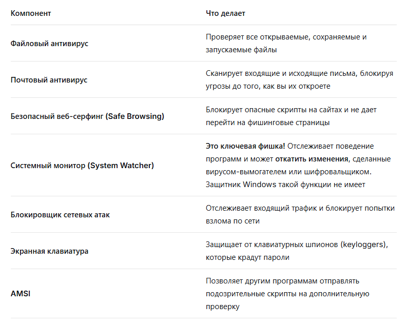Click 'Системный монитор (System Watcher)' label
407x326 pixels.
pyautogui.click(x=82, y=166)
